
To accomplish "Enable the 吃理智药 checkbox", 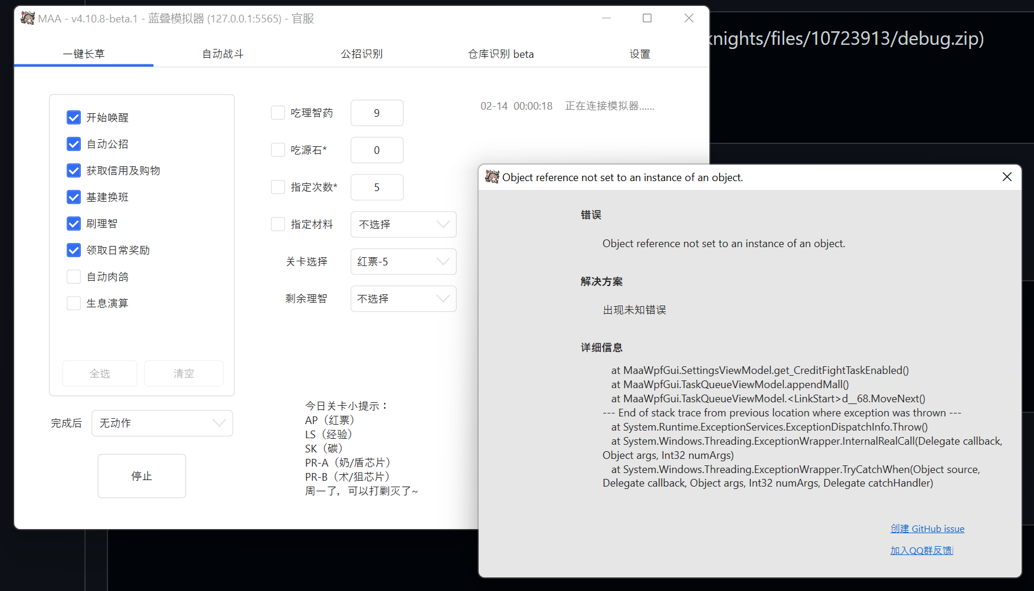I will click(x=277, y=112).
